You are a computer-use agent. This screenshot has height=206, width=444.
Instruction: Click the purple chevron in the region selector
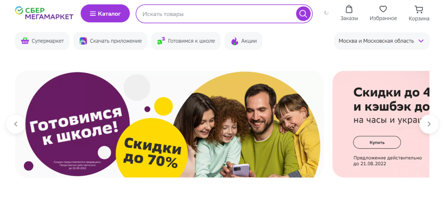[421, 41]
